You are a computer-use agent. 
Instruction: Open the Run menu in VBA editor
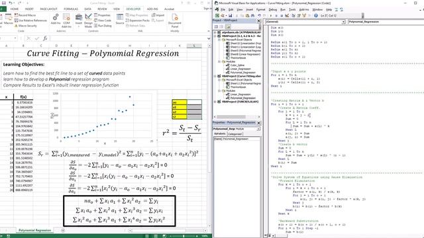[283, 9]
